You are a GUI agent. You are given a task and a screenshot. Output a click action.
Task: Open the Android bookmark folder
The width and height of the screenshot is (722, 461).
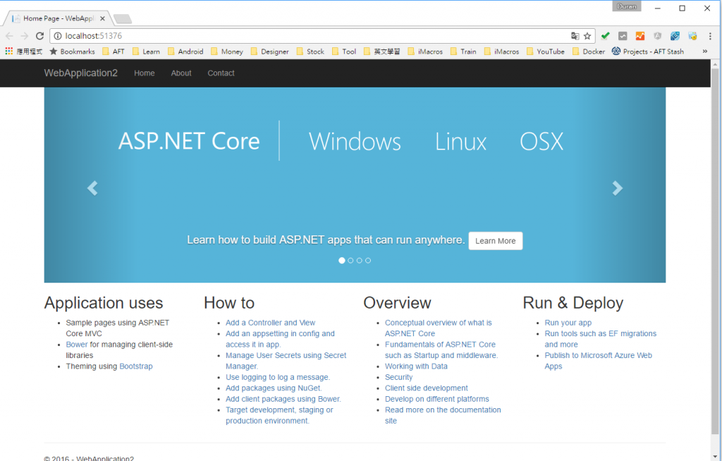pos(185,51)
